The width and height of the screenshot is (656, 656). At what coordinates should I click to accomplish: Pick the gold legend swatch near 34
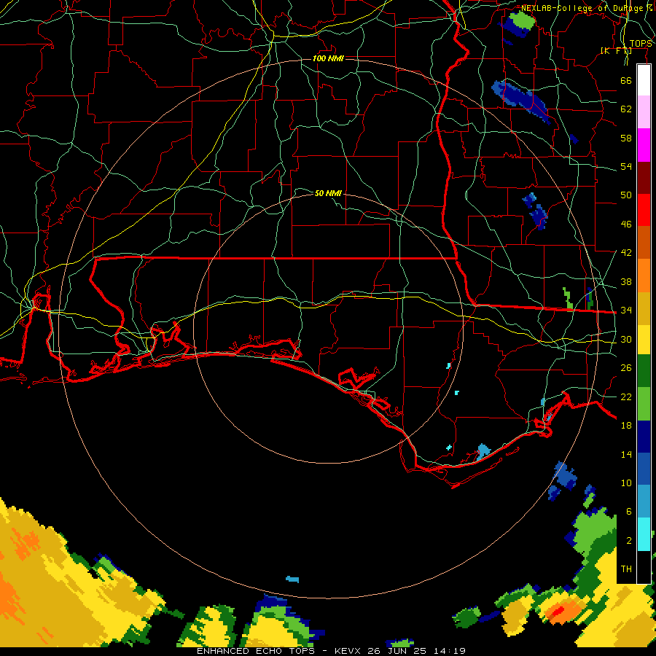(644, 308)
